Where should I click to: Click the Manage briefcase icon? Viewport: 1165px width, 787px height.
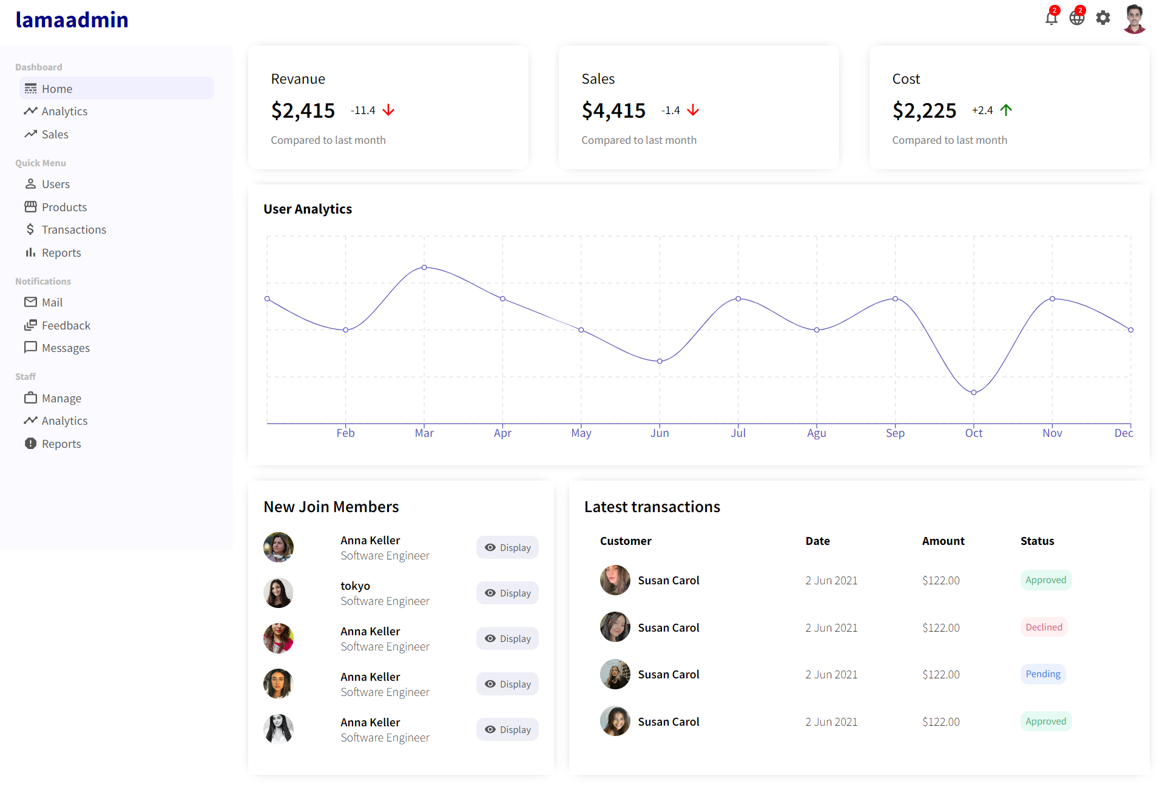tap(30, 398)
